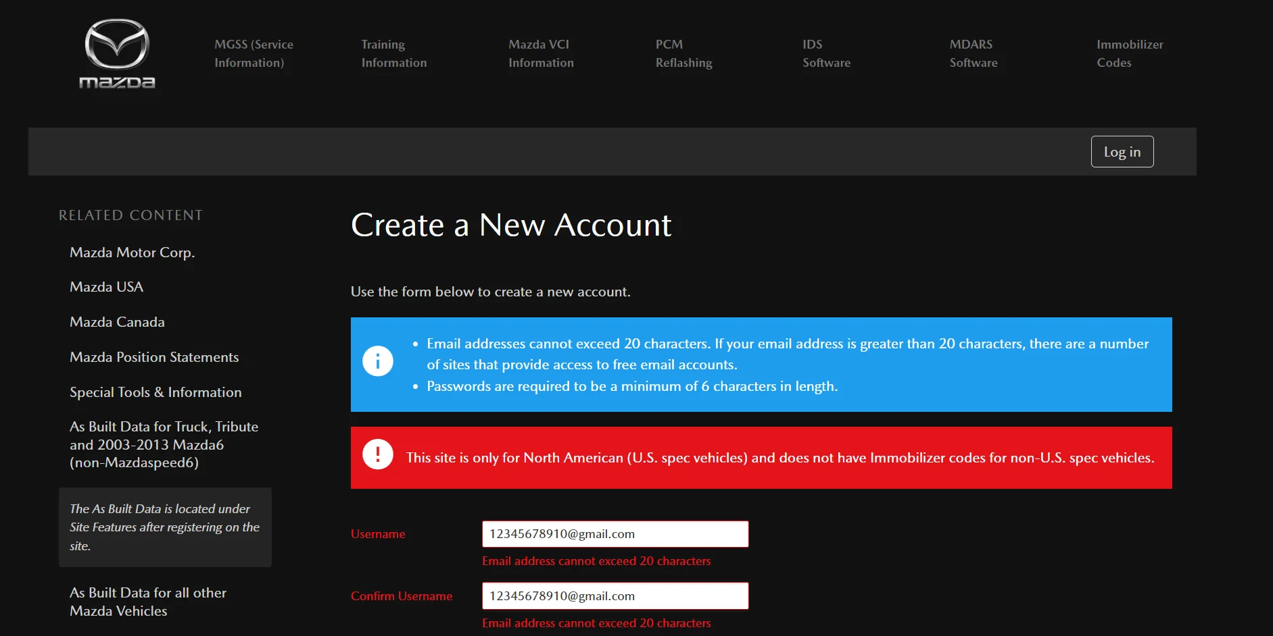Open the Mazda Canada related link

click(x=117, y=322)
